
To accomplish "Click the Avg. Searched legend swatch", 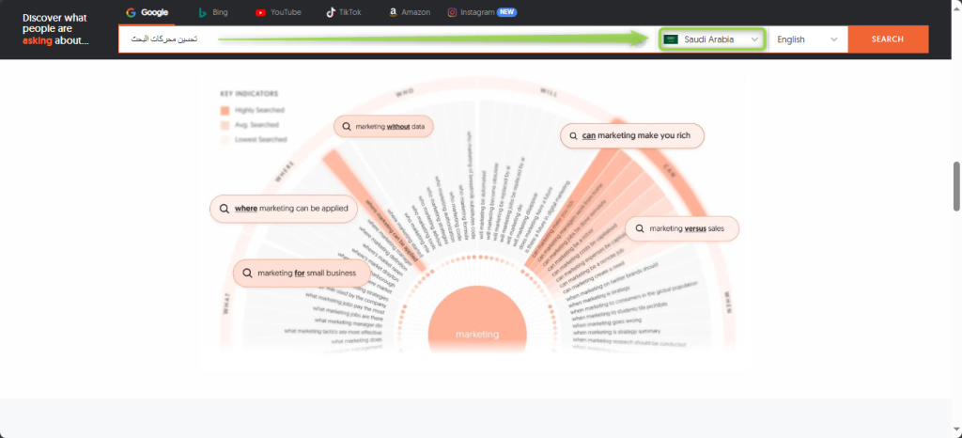I will click(x=225, y=125).
